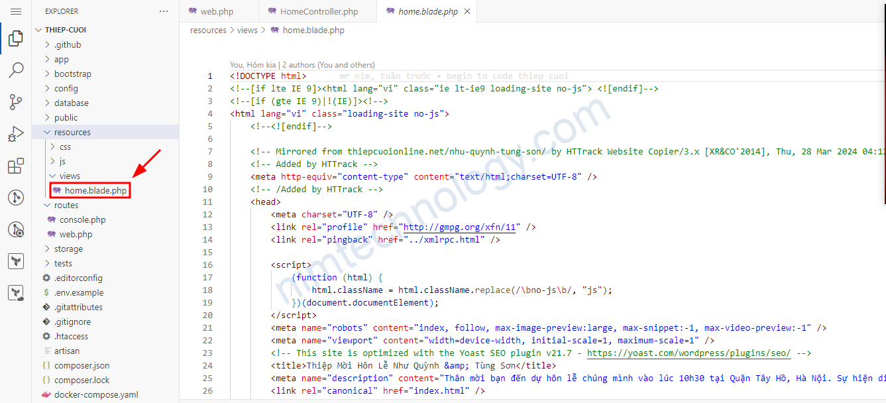Open the hamburger application menu
The height and width of the screenshot is (403, 886).
(x=16, y=12)
